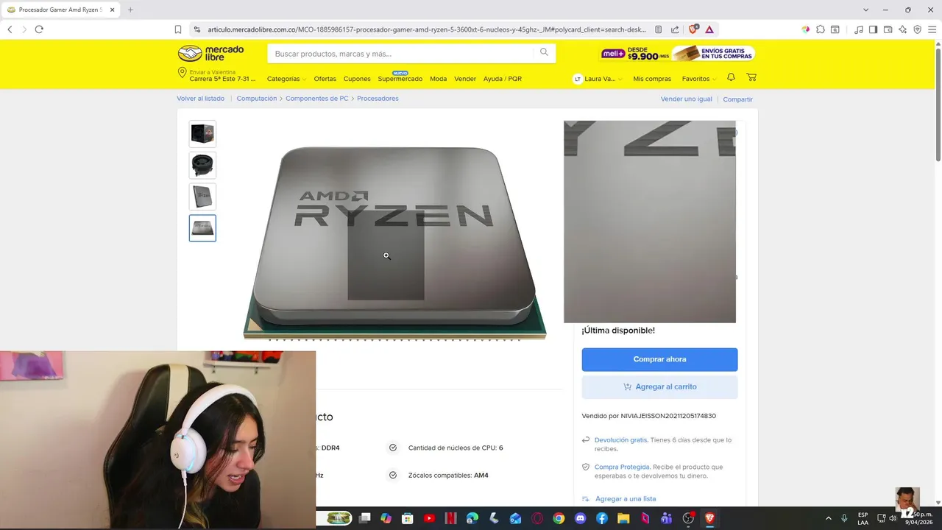Screen dimensions: 942x530
Task: Open browser extensions puzzle icon
Action: pos(821,29)
